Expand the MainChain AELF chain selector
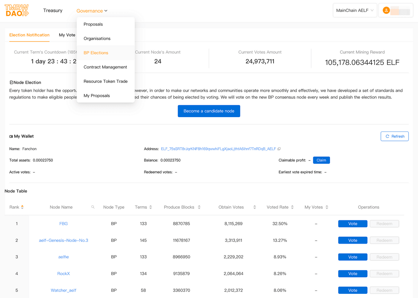Image resolution: width=418 pixels, height=298 pixels. coord(355,10)
